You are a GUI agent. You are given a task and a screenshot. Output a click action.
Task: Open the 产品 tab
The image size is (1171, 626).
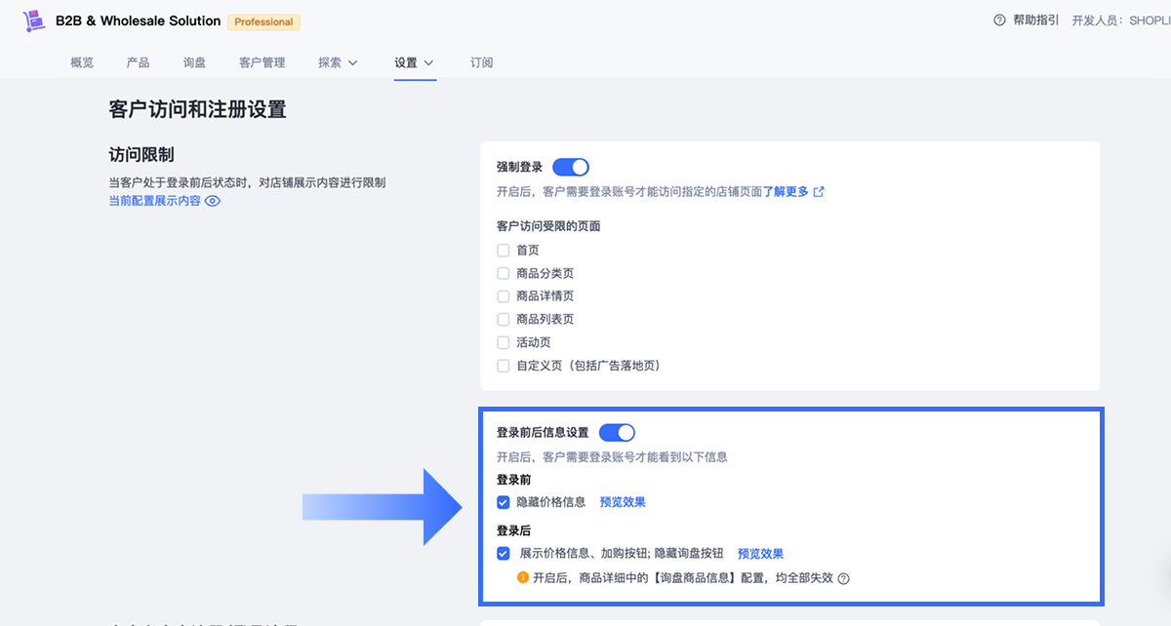click(x=138, y=62)
